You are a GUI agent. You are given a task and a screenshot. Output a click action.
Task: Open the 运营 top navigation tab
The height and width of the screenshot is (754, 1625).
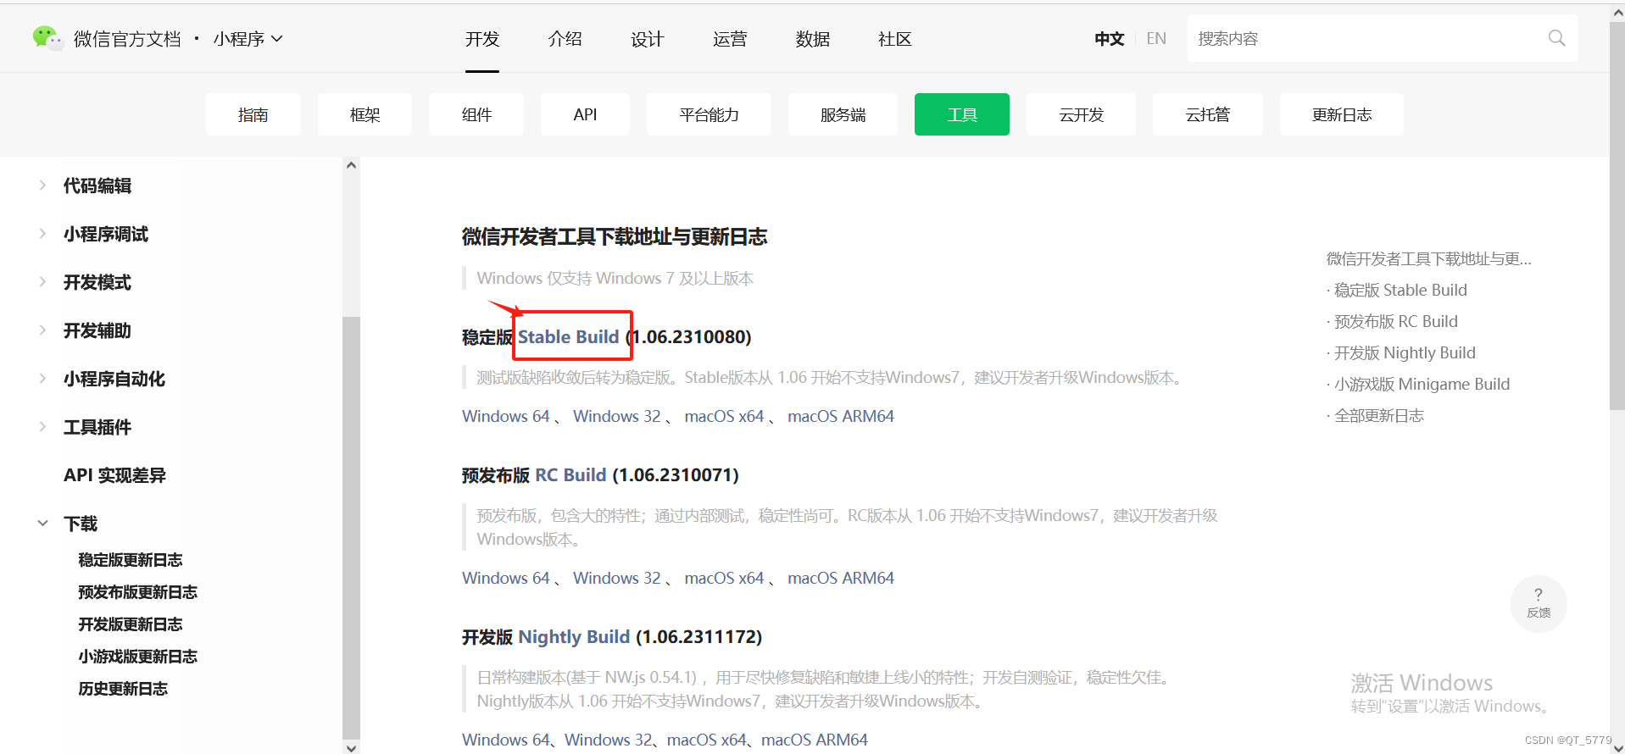(x=730, y=39)
